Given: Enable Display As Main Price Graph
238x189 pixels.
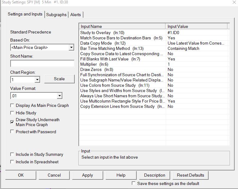Looking at the screenshot, I should (12, 106).
